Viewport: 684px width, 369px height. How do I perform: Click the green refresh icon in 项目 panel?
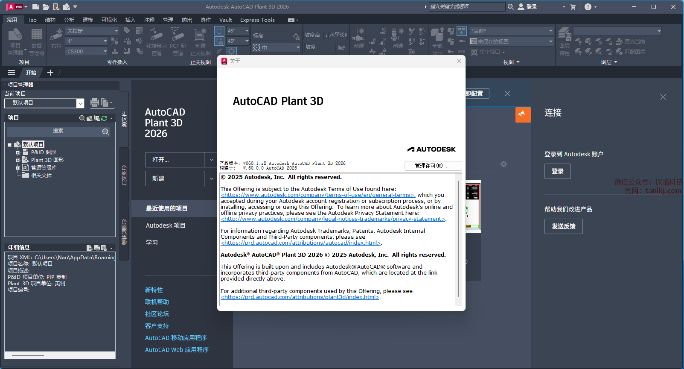[x=104, y=118]
